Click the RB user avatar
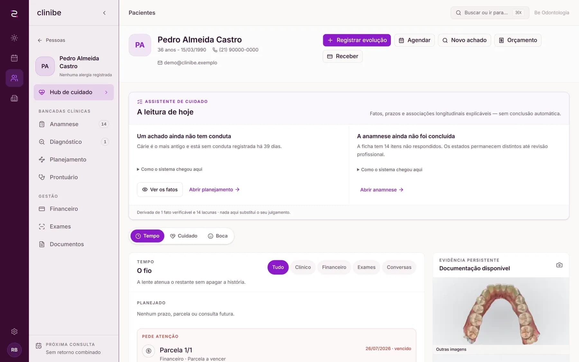The width and height of the screenshot is (579, 362). [14, 350]
